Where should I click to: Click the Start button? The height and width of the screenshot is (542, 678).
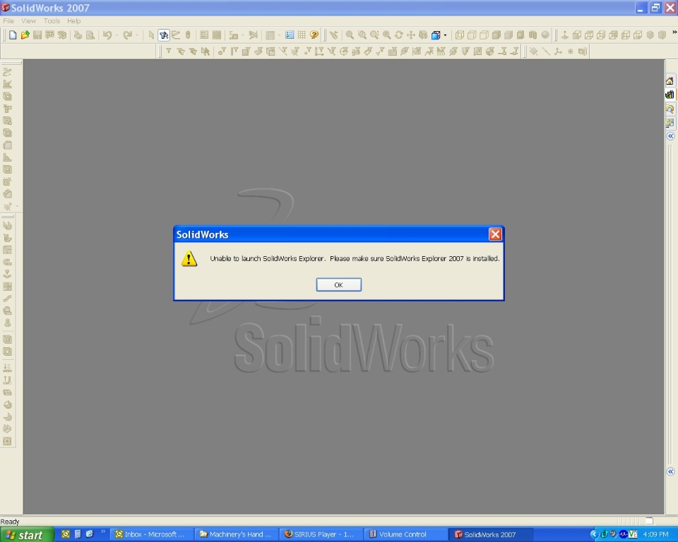point(28,535)
